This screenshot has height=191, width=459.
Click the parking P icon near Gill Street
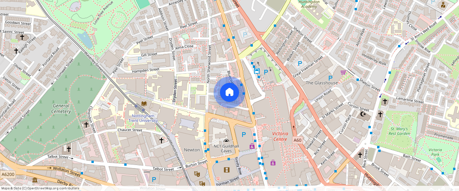click(139, 59)
